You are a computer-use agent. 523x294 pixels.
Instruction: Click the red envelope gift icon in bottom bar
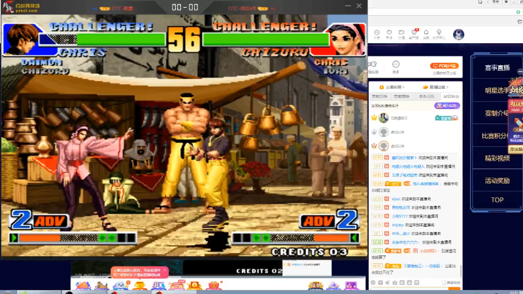pyautogui.click(x=214, y=286)
